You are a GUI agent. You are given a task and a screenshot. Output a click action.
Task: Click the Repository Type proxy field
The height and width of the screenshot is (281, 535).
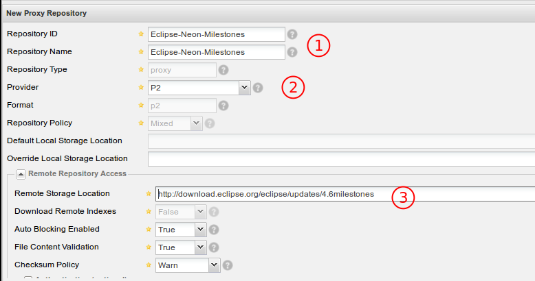pos(182,70)
